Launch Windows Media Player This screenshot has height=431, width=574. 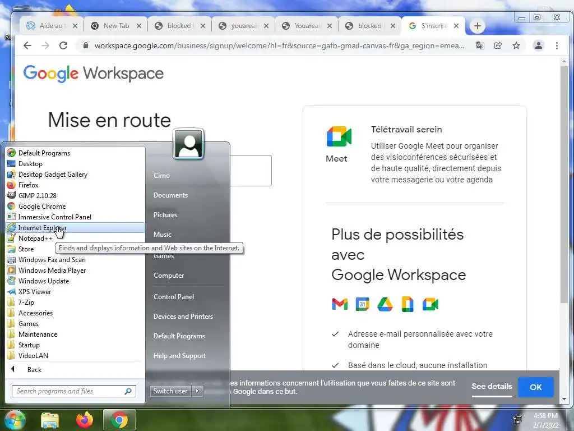(75, 270)
